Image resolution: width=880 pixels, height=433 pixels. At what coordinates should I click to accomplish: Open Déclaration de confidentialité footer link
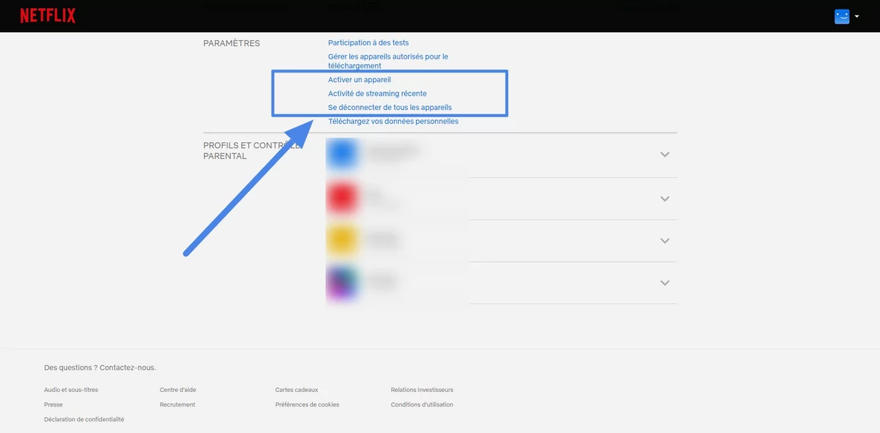tap(84, 419)
